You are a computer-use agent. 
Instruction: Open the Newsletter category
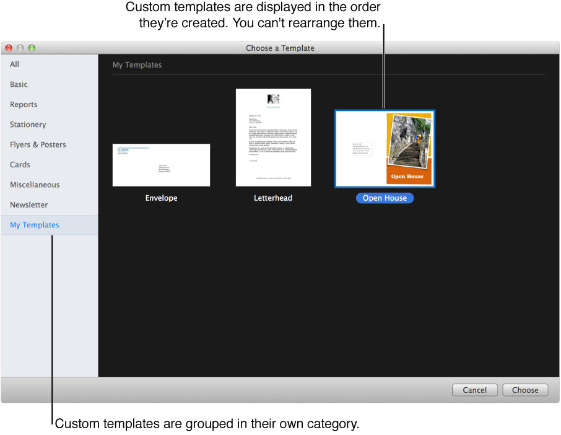[28, 204]
